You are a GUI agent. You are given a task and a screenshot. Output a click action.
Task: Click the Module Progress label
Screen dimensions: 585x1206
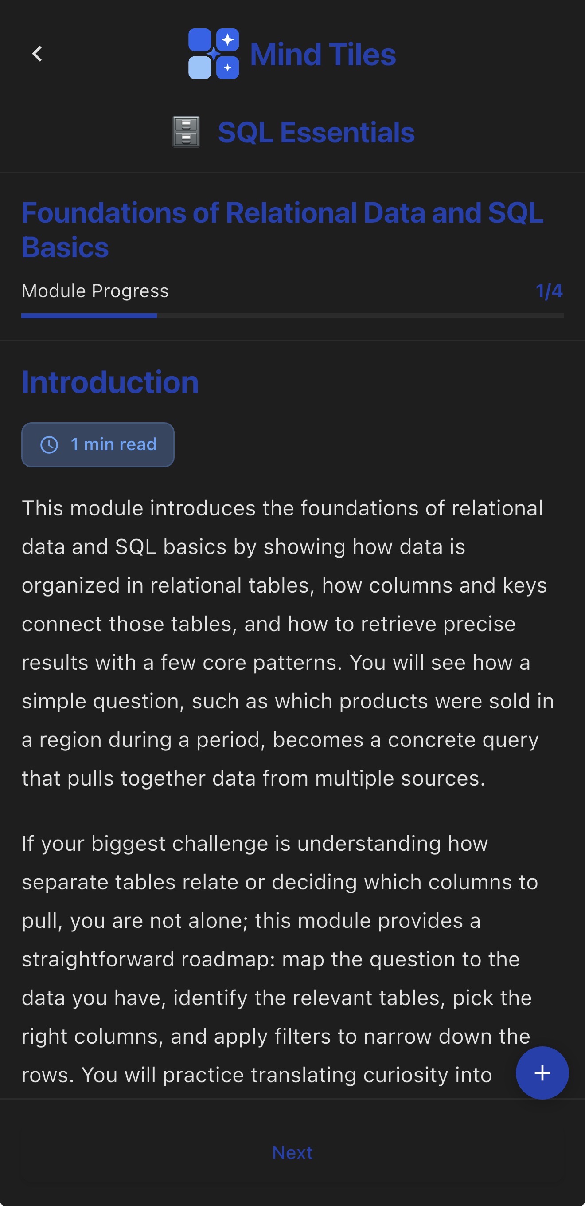tap(95, 291)
